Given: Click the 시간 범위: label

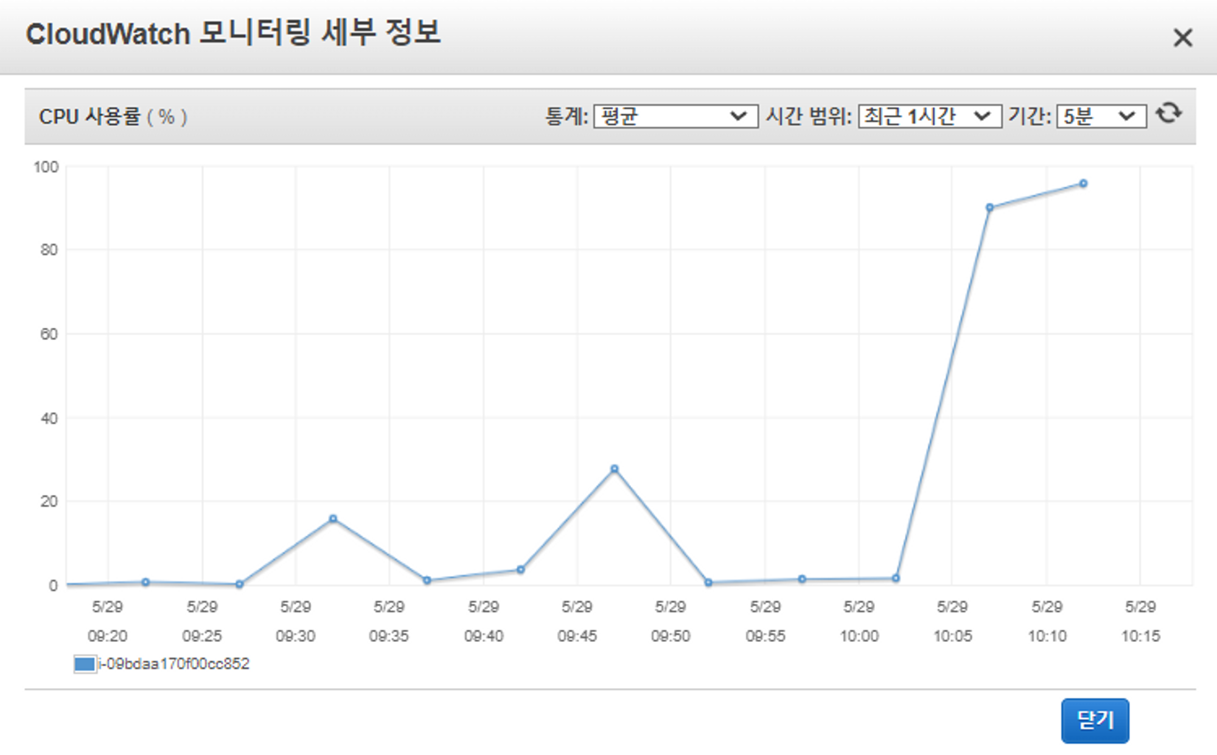Looking at the screenshot, I should tap(809, 116).
